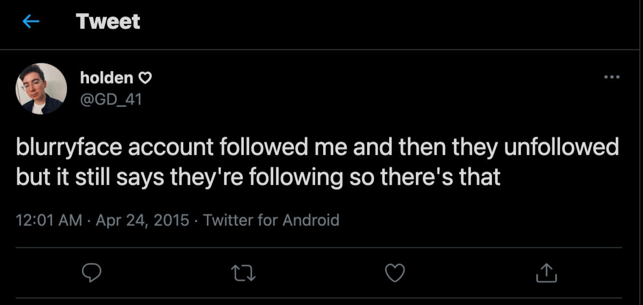Open the three-dot more options menu
The image size is (643, 305).
[611, 77]
